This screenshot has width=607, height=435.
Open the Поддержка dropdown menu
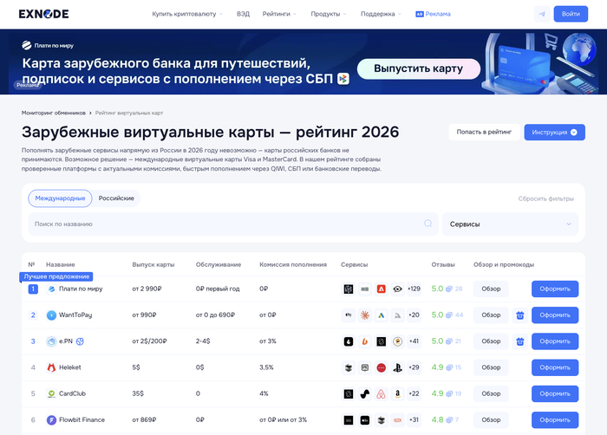[381, 14]
